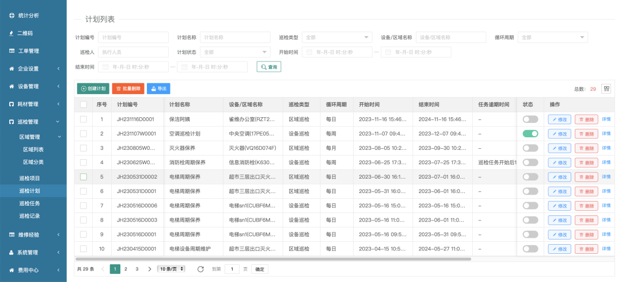Click the 计划编号 input field
This screenshot has height=282, width=622.
click(x=133, y=37)
